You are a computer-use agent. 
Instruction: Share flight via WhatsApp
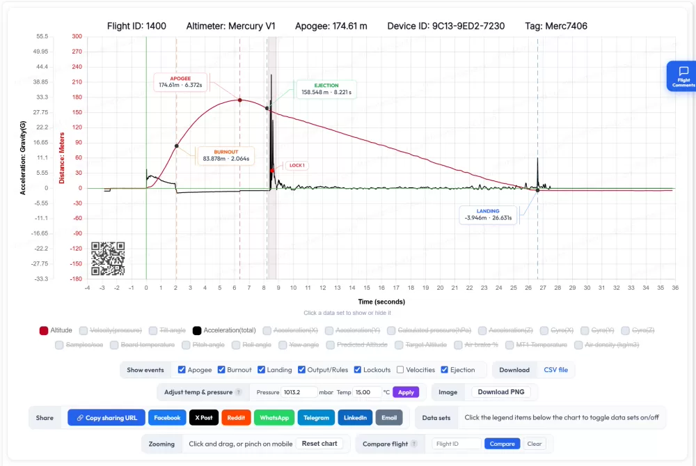click(x=273, y=418)
